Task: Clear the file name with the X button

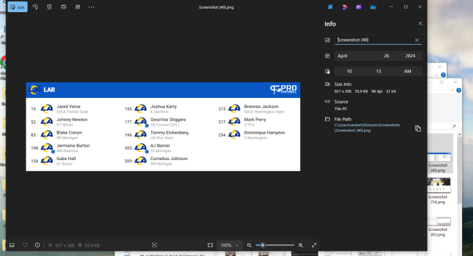Action: (417, 40)
